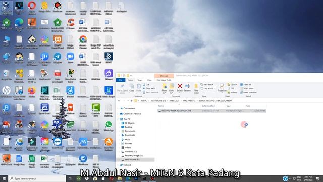Click the Rename icon in ribbon
This screenshot has height=182, width=323.
[x=187, y=86]
